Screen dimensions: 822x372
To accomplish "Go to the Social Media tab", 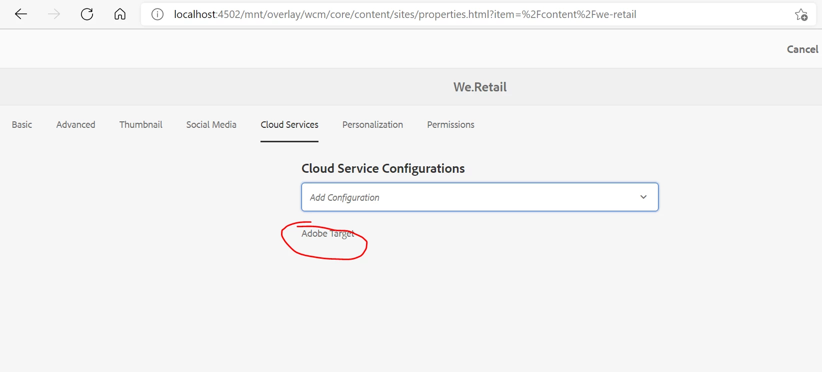I will [211, 124].
